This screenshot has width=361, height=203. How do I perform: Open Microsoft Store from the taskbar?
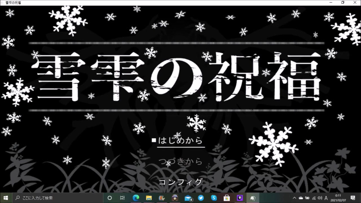227,198
